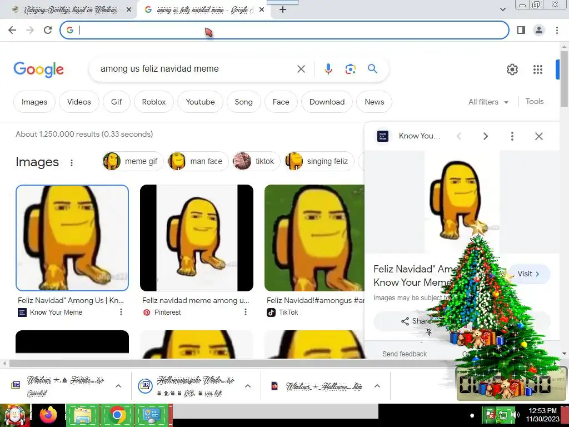The image size is (569, 427).
Task: Open the Google apps grid
Action: pyautogui.click(x=538, y=69)
